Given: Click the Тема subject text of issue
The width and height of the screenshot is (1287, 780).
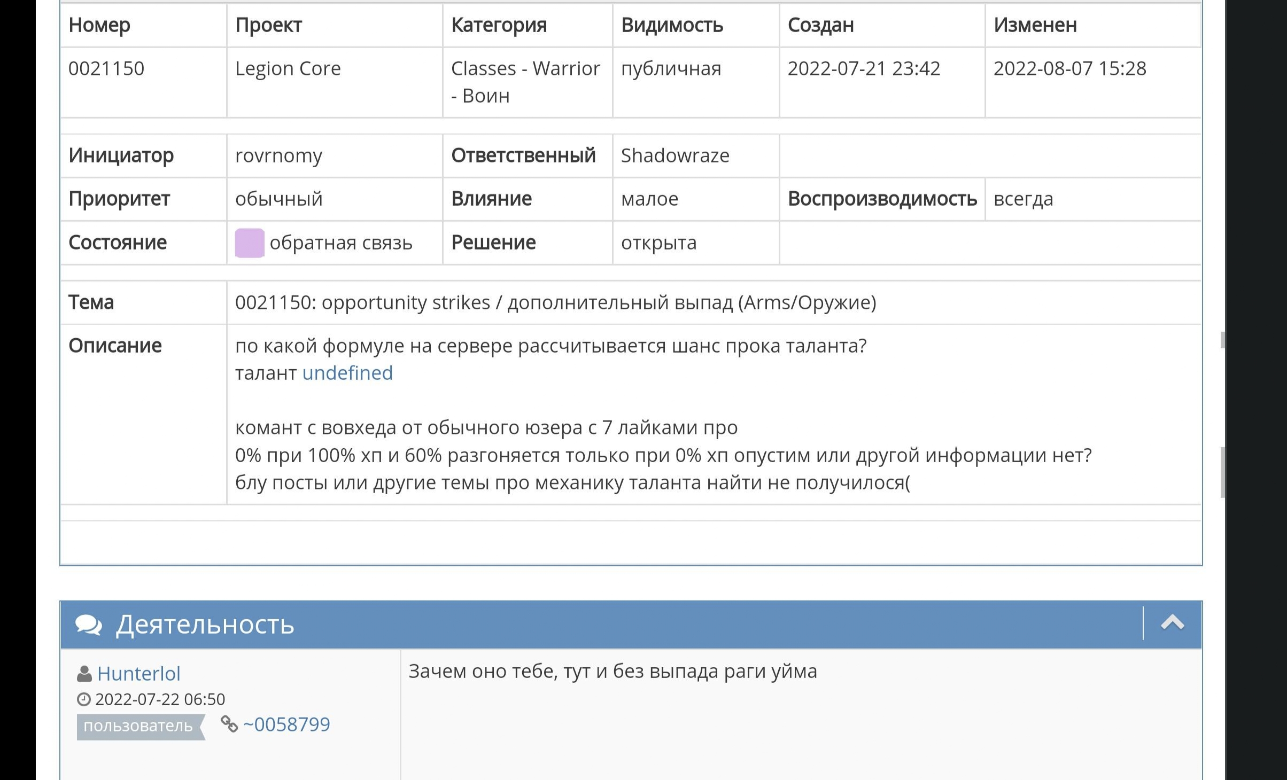Looking at the screenshot, I should [x=556, y=302].
